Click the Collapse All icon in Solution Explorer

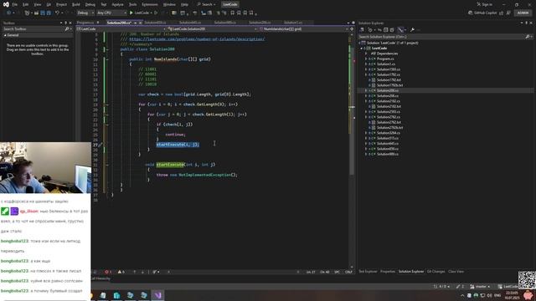click(385, 30)
